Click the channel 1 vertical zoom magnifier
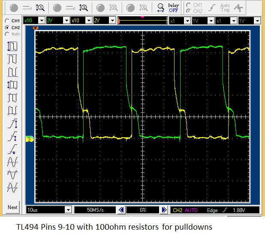This screenshot has width=265, height=234. (x=40, y=8)
